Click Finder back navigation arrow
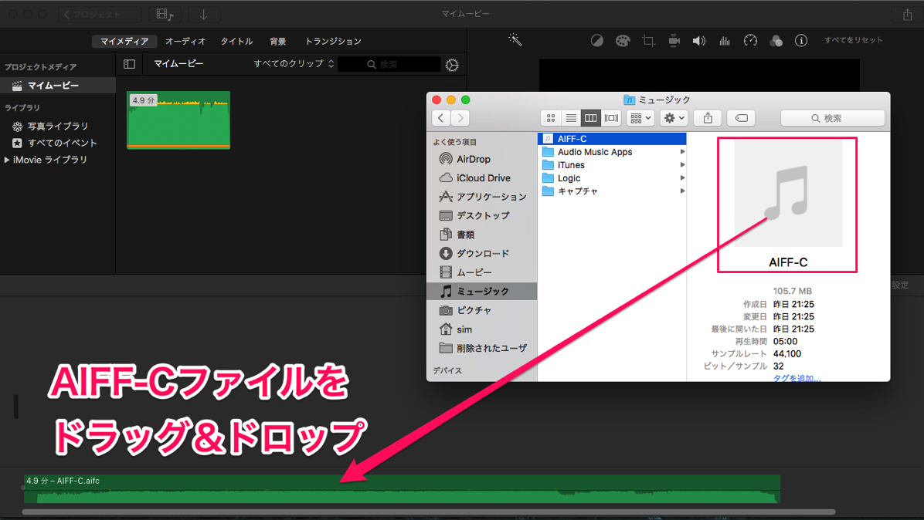The image size is (924, 520). point(441,118)
